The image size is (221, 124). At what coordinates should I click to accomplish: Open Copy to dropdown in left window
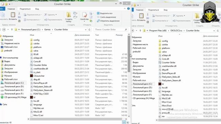32,20
